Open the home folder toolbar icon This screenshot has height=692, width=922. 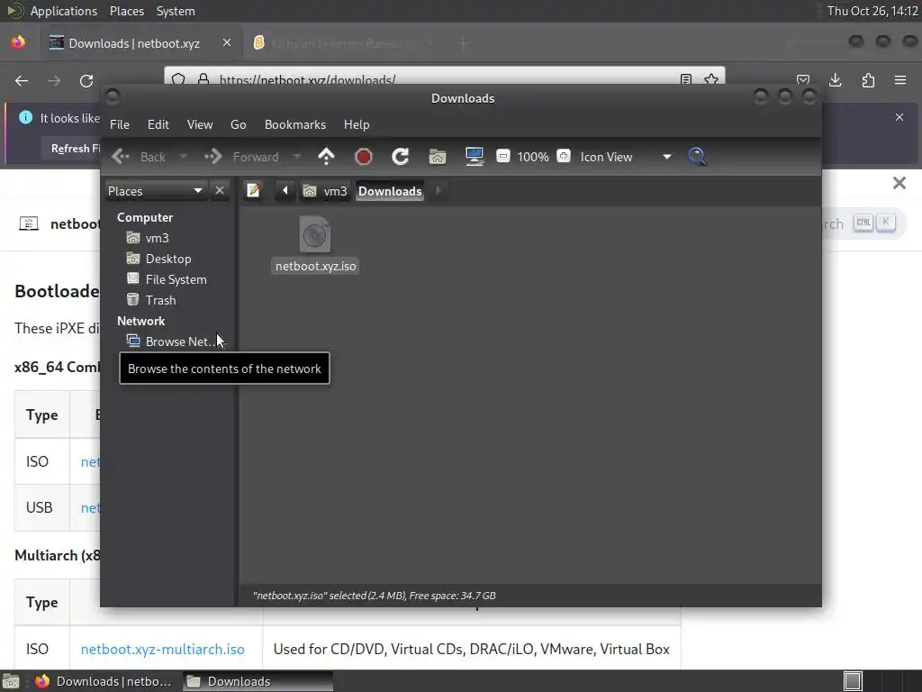pos(438,157)
